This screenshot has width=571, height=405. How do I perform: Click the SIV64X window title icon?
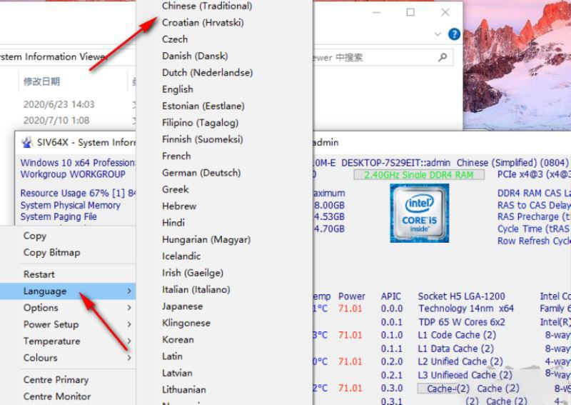(26, 142)
